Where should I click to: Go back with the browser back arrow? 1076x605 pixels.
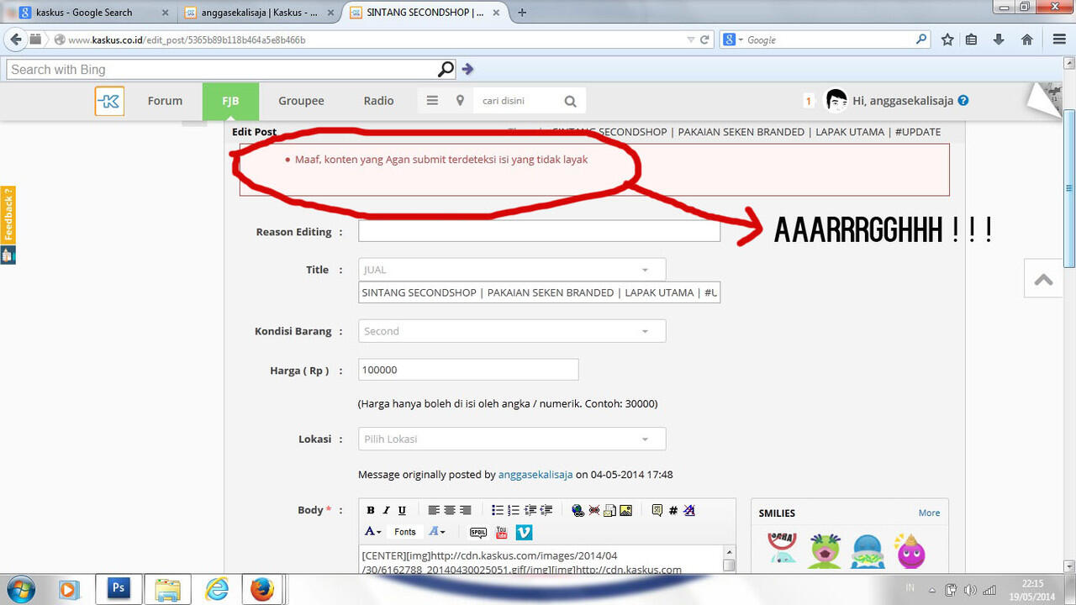tap(15, 39)
